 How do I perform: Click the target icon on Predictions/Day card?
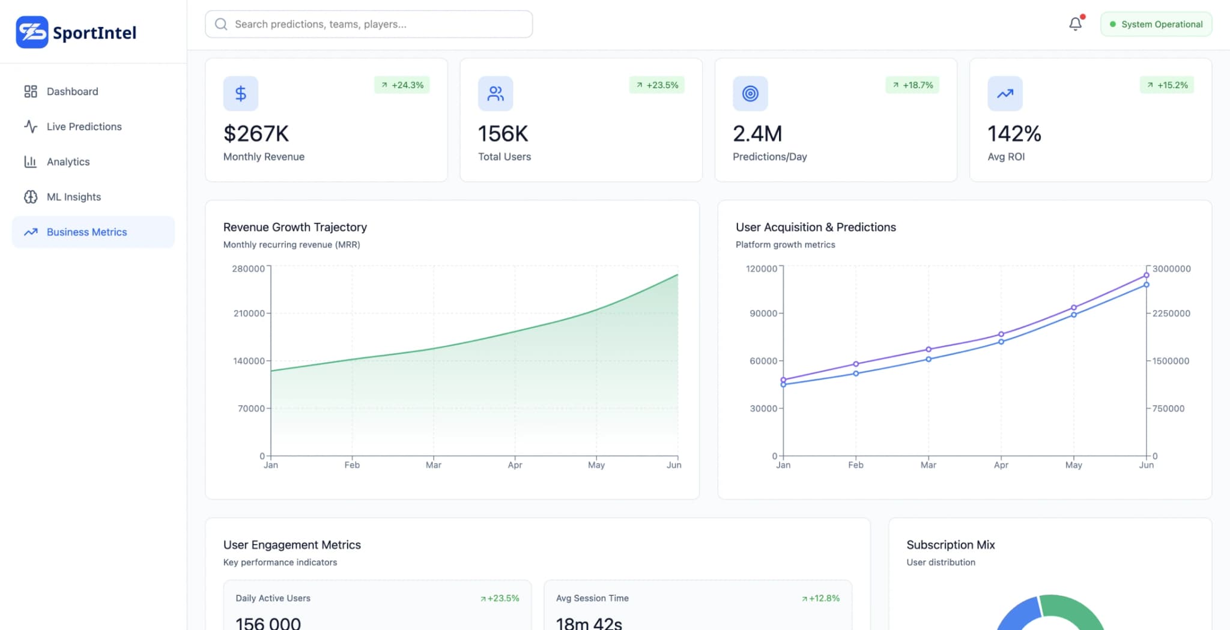tap(750, 94)
